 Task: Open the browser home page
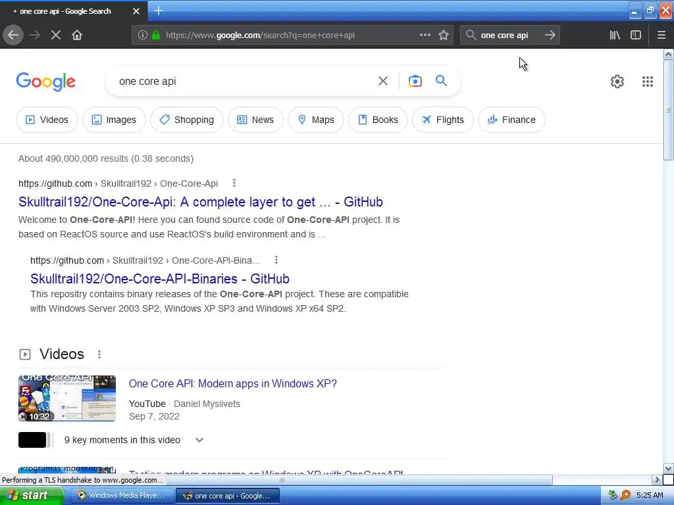click(77, 35)
